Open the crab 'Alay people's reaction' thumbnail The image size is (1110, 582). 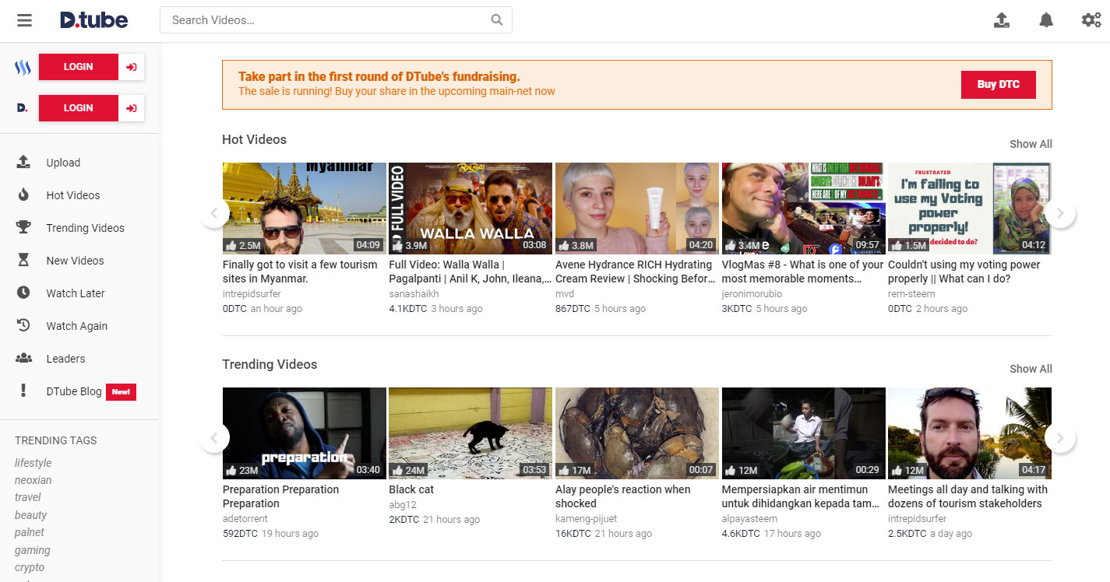coord(637,433)
